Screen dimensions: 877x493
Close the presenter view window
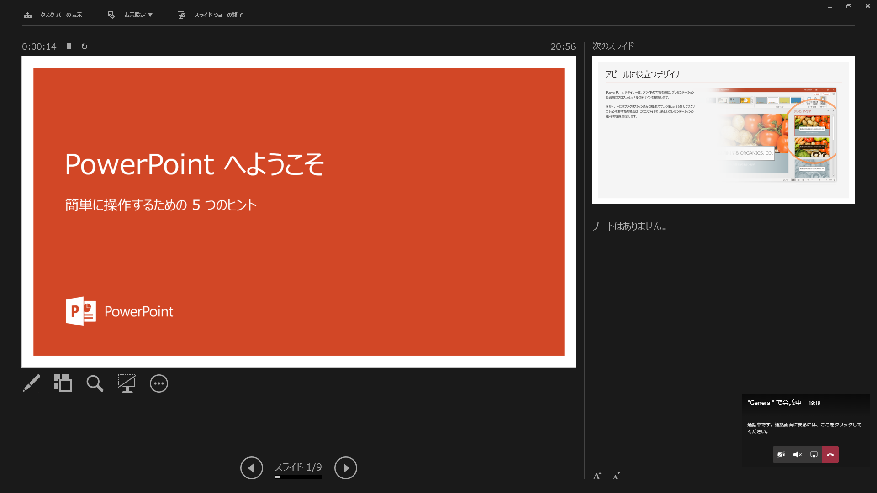click(867, 6)
